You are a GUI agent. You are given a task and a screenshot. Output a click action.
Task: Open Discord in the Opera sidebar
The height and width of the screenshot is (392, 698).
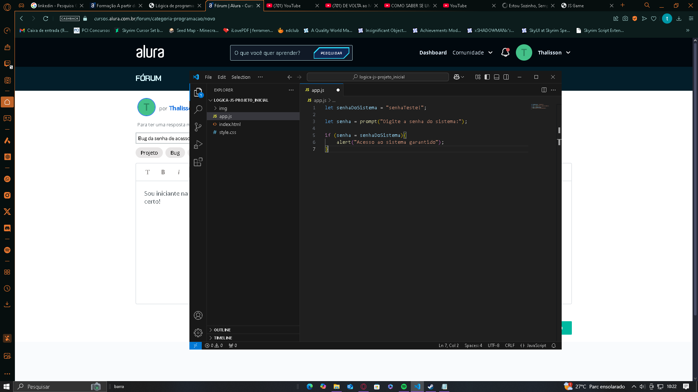(7, 228)
